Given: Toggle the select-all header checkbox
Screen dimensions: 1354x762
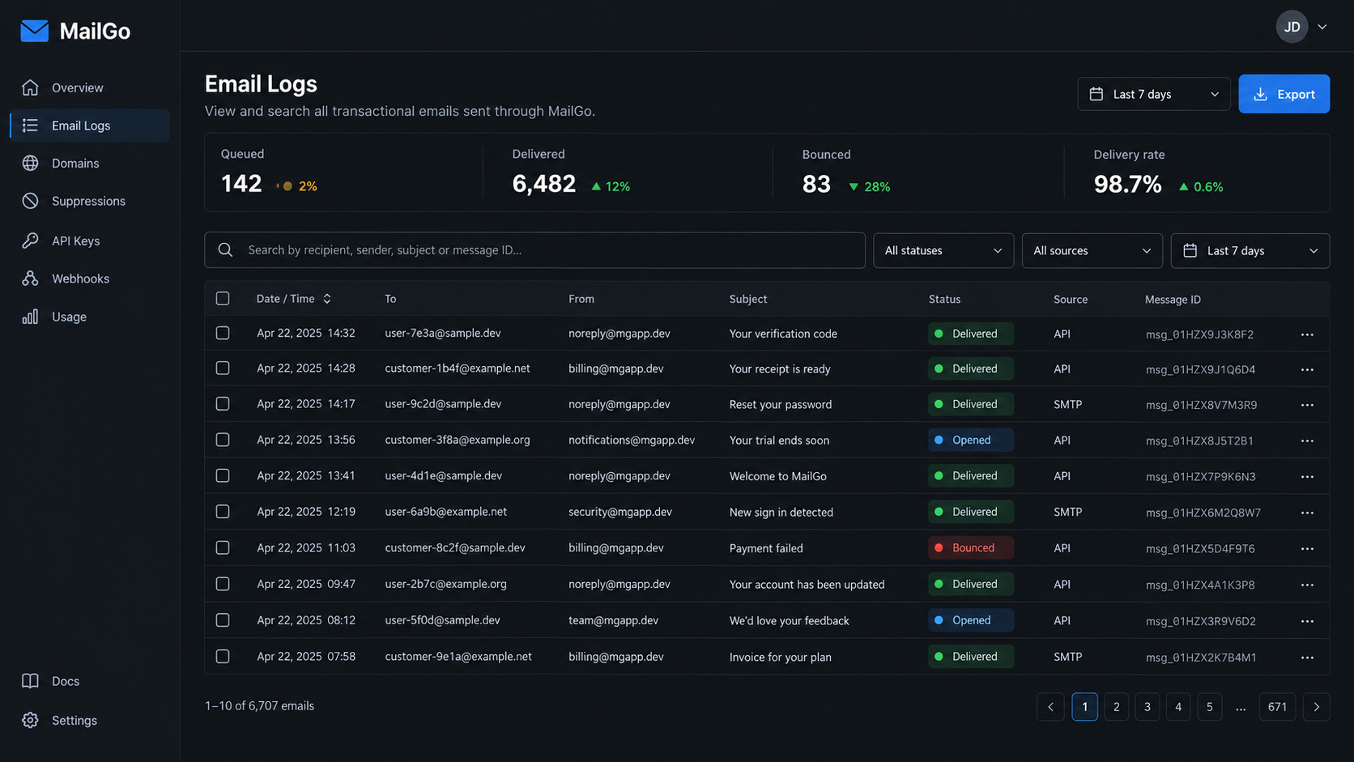Looking at the screenshot, I should point(223,299).
